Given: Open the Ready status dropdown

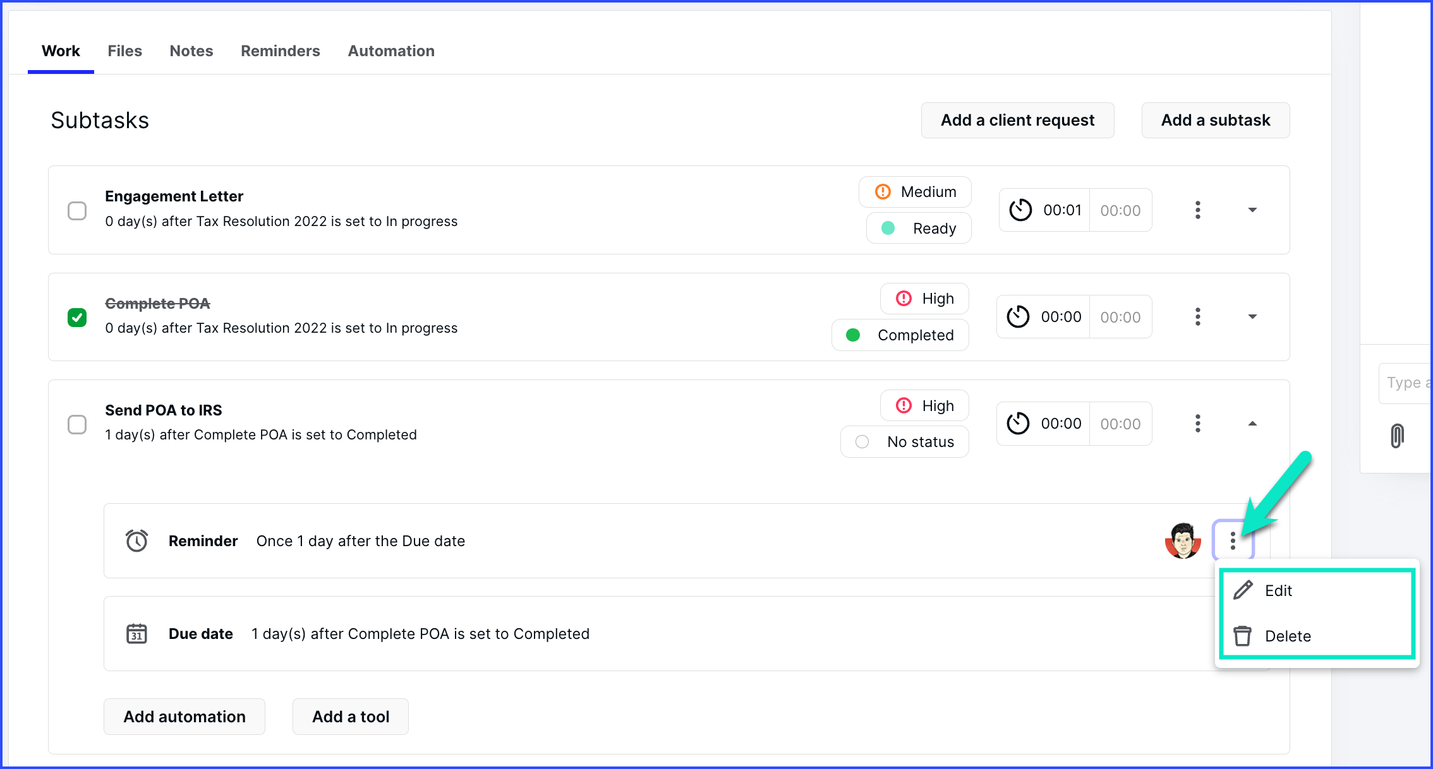Looking at the screenshot, I should [919, 228].
